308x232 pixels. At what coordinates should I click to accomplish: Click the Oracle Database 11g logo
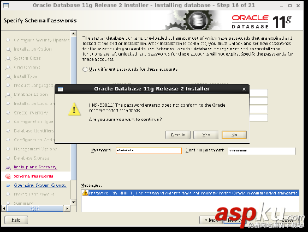262,22
